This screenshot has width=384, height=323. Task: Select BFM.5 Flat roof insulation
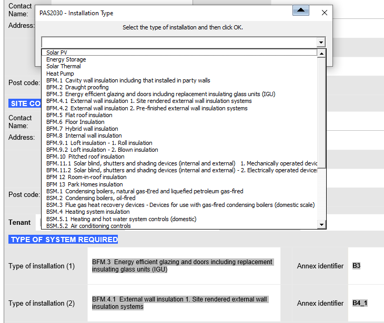tap(79, 115)
